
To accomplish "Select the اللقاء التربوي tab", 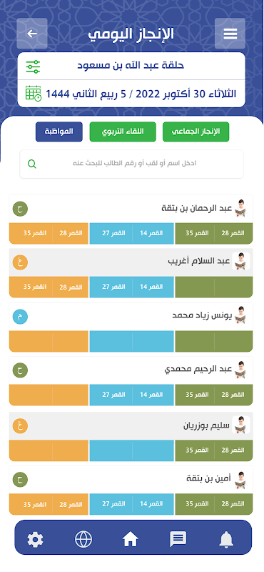I will (123, 132).
